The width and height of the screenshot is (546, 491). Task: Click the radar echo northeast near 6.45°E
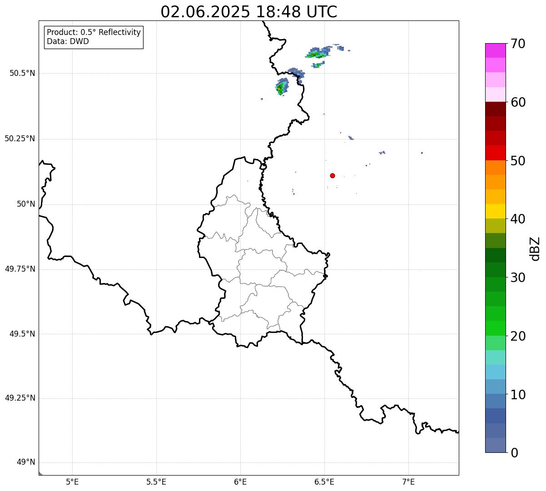tap(317, 53)
